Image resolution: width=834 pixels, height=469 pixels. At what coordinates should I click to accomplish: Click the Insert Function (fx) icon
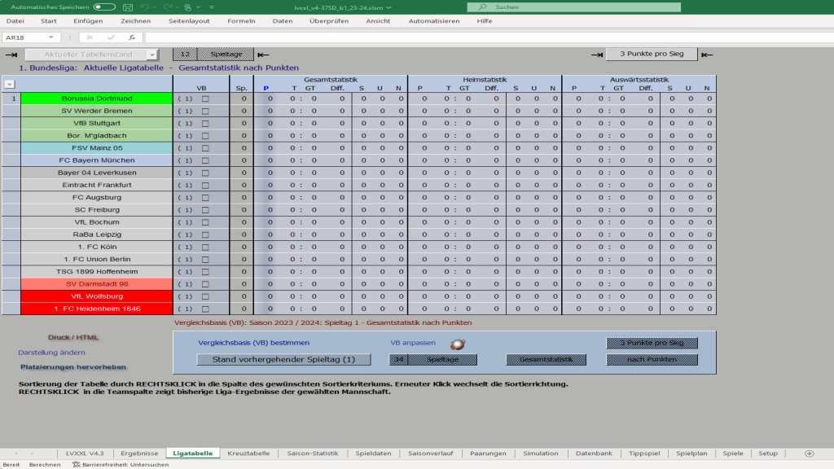131,36
